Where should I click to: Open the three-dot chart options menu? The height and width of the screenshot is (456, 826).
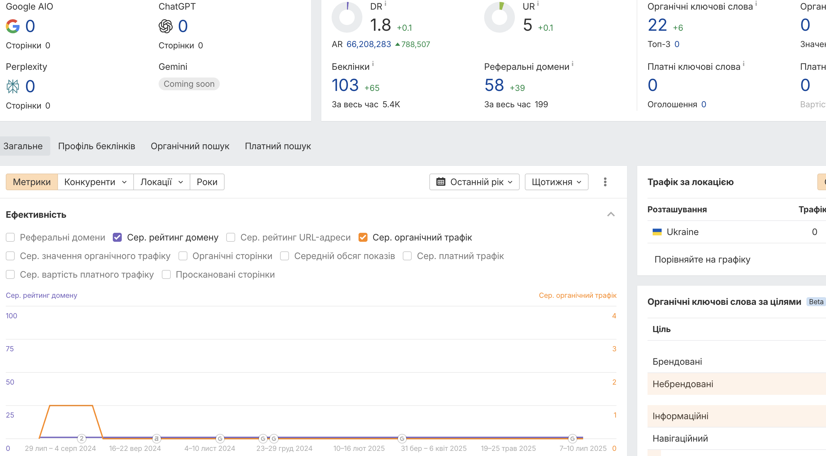[605, 182]
